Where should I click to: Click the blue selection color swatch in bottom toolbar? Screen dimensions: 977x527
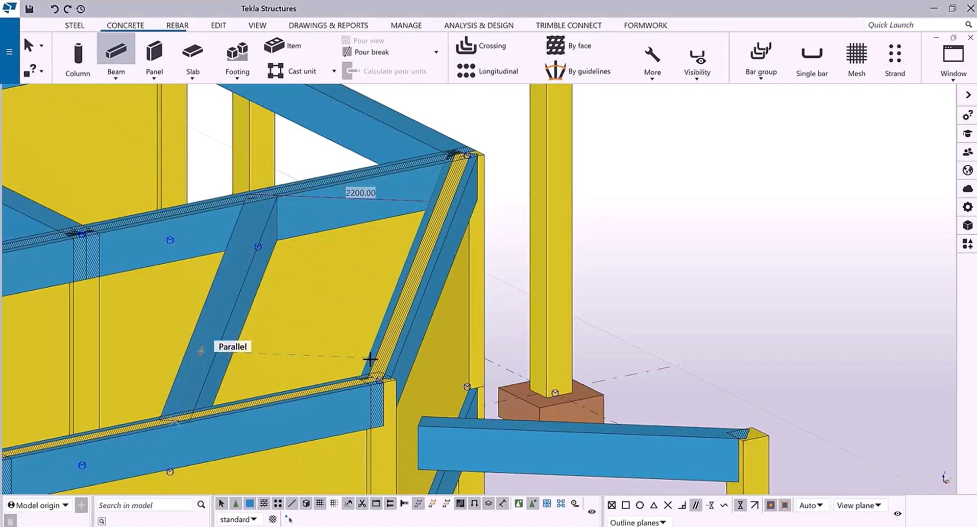pyautogui.click(x=250, y=503)
